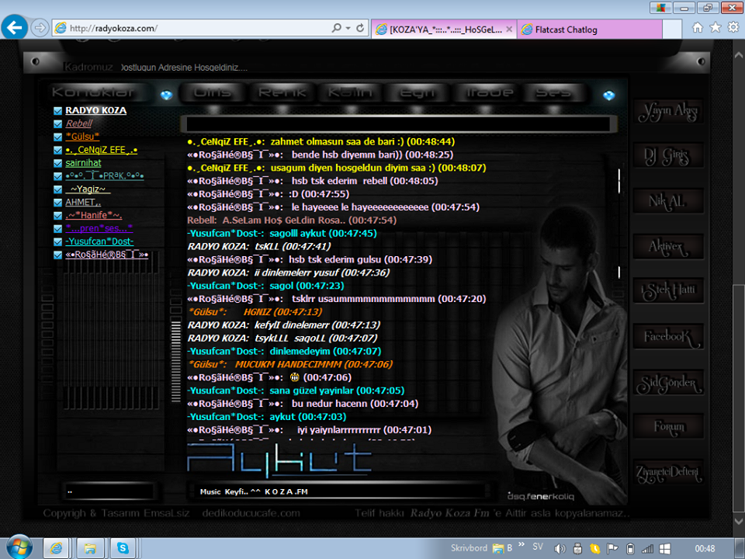Switch to the Flatcast Chatlog tab
Image resolution: width=745 pixels, height=559 pixels.
point(589,30)
